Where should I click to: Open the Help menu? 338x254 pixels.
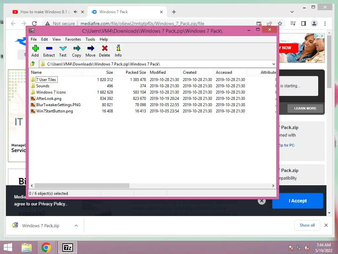[x=104, y=39]
